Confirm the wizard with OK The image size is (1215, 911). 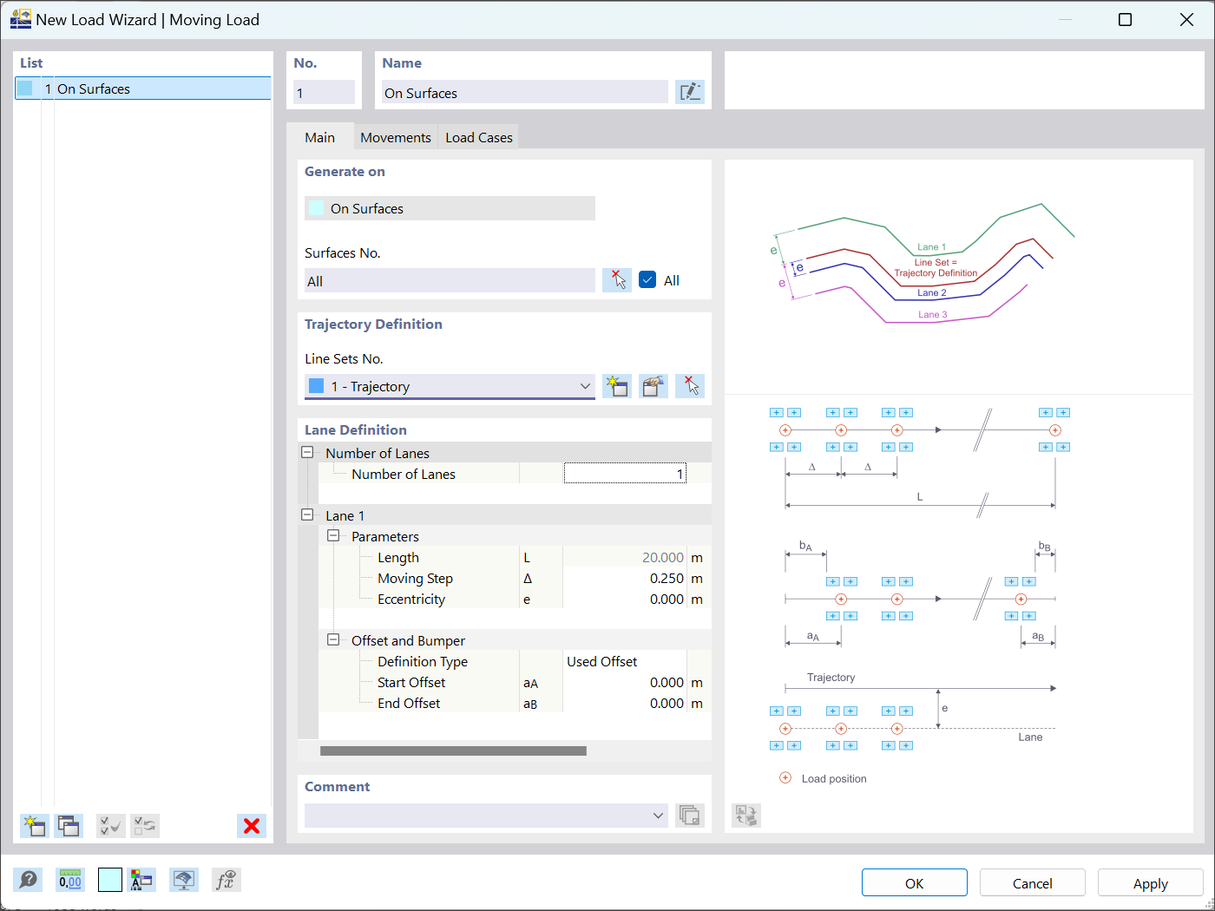coord(914,882)
